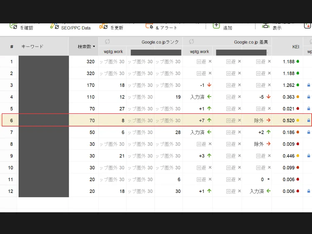Click the refresh icon beside Google.co.jp 差異 header
312x234 pixels.
pyautogui.click(x=191, y=41)
